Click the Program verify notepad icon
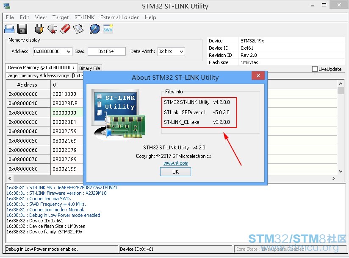The width and height of the screenshot is (349, 258). pyautogui.click(x=78, y=29)
